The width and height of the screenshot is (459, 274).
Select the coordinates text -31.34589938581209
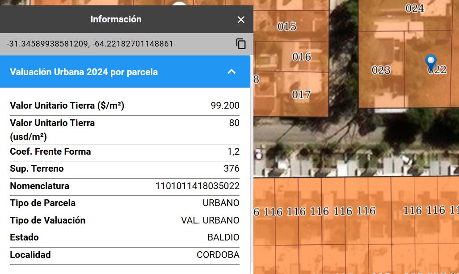47,44
